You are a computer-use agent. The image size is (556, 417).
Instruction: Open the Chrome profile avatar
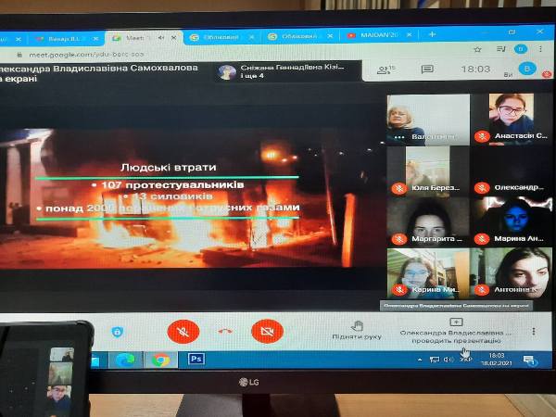pos(521,49)
